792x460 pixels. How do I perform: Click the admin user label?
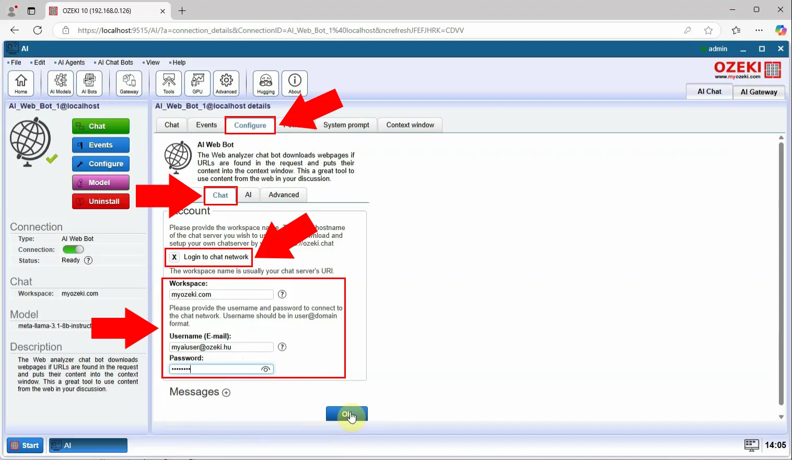[718, 49]
